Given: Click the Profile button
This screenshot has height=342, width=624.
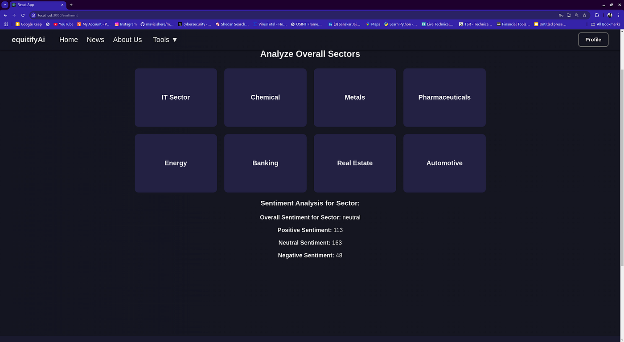Looking at the screenshot, I should coord(593,40).
